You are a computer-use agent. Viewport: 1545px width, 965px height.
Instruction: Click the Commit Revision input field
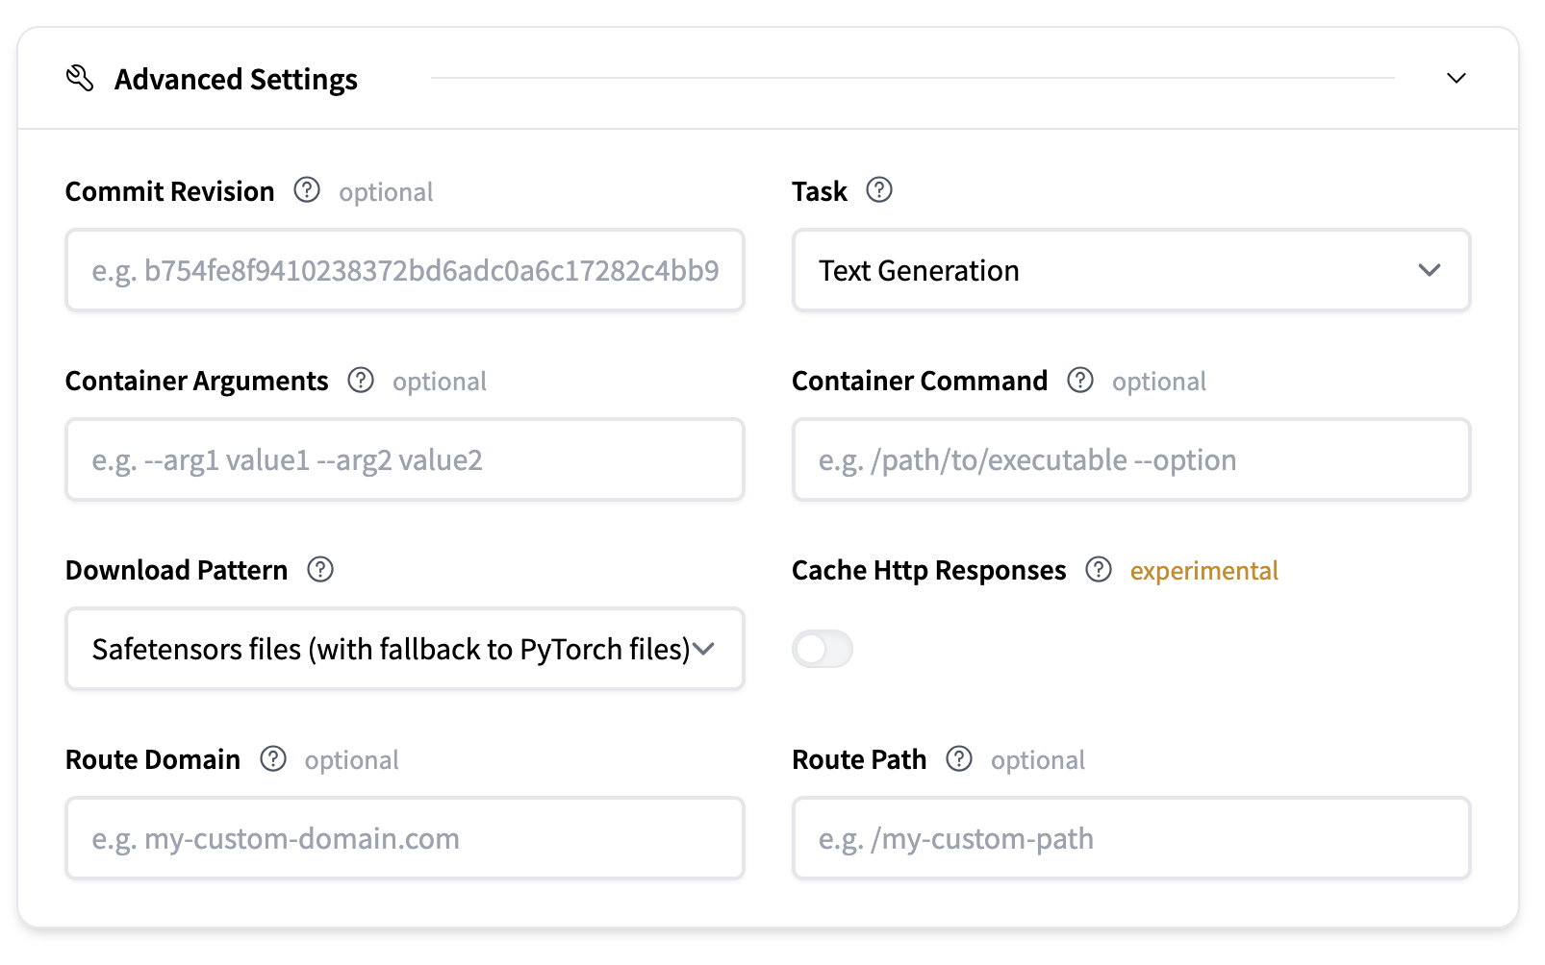(404, 270)
